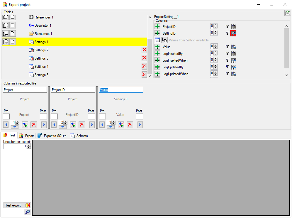Image resolution: width=292 pixels, height=218 pixels.
Task: Remove Settings 2 table with red X
Action: tap(144, 50)
